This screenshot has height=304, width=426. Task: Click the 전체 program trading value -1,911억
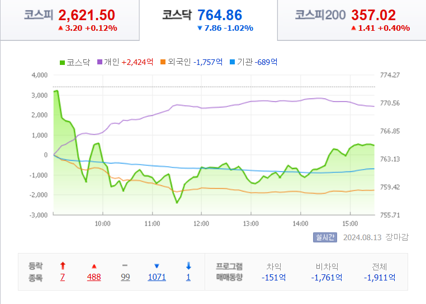[x=380, y=277]
